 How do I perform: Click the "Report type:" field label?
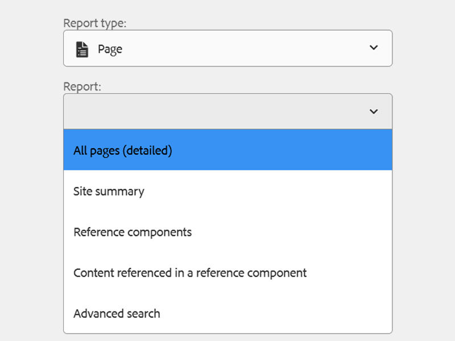click(94, 23)
